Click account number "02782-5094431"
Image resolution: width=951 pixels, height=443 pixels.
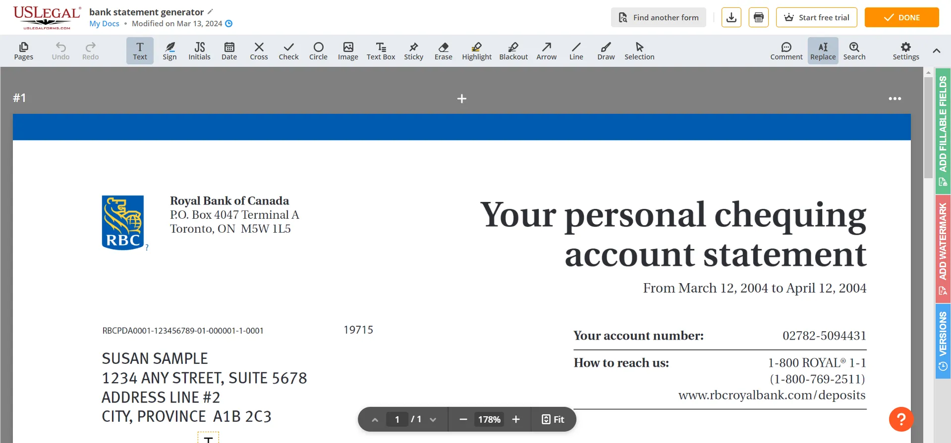[824, 336]
